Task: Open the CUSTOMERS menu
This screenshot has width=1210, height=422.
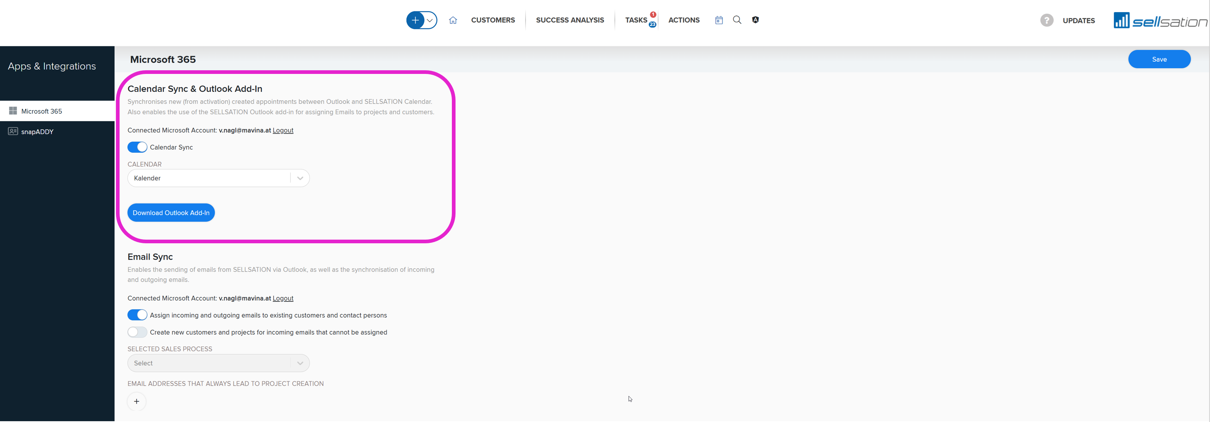Action: [493, 20]
